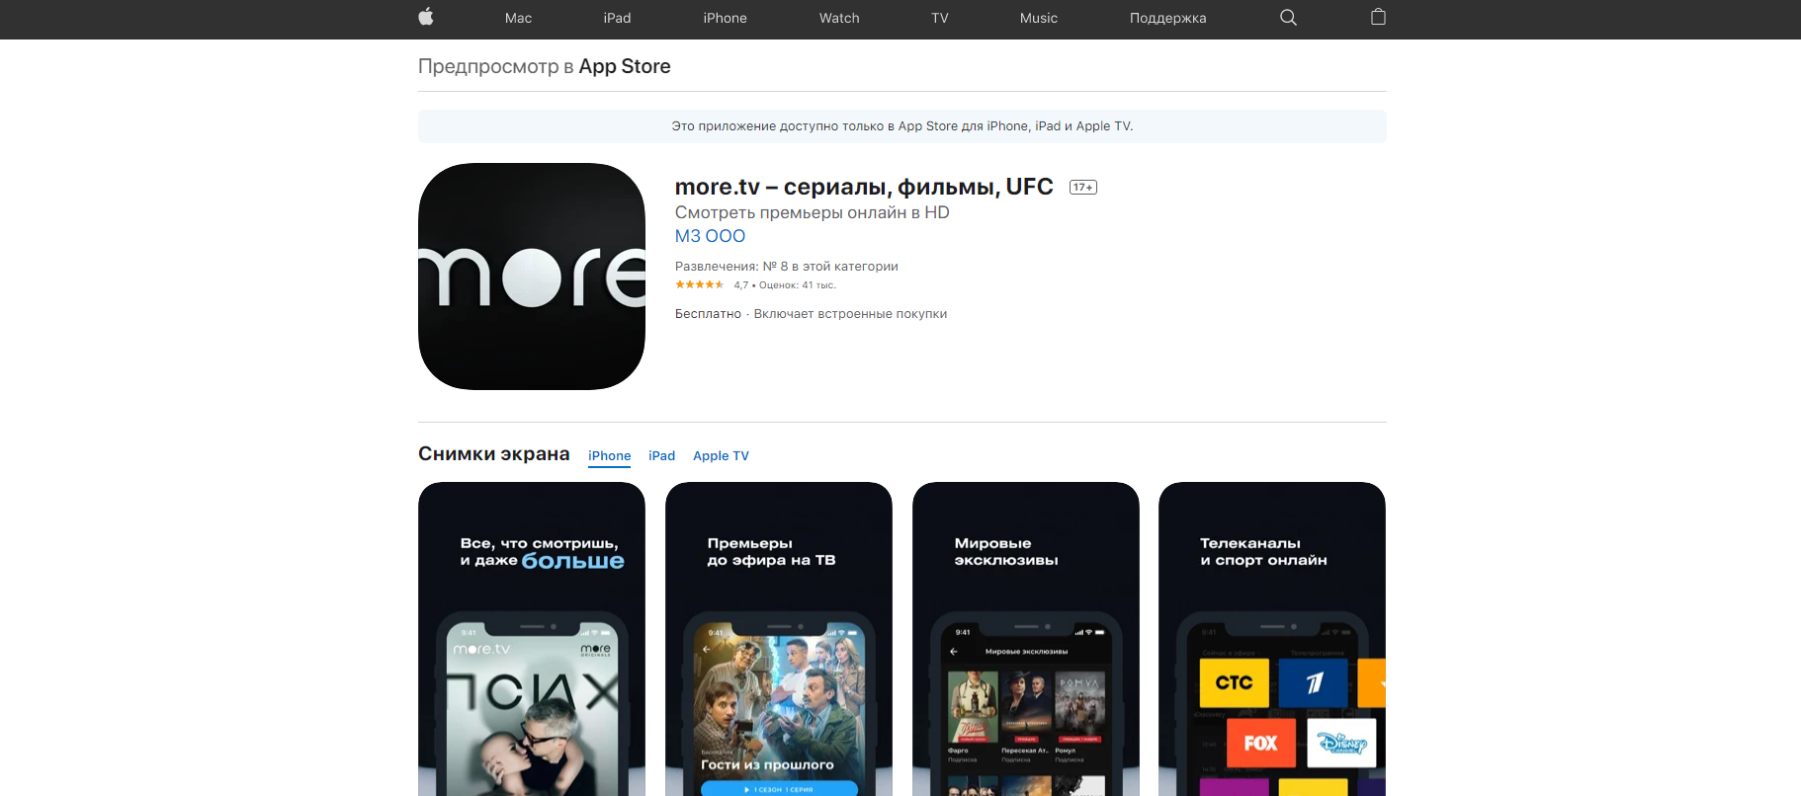The height and width of the screenshot is (796, 1801).
Task: Open the search magnifier icon
Action: point(1288,18)
